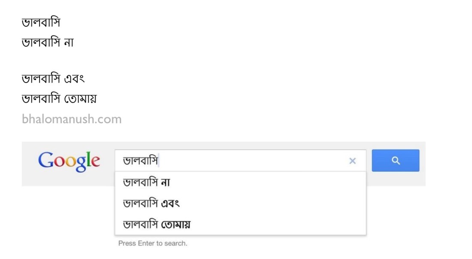
Task: Click the blue magnifier search button
Action: click(x=395, y=161)
